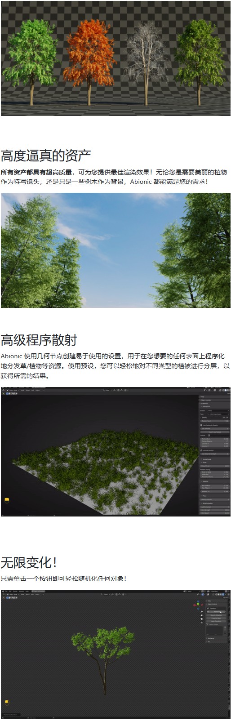Click the zoom magnifier viewport icon in tree screenshot
Viewport: 231px width, 721px height.
(201, 612)
